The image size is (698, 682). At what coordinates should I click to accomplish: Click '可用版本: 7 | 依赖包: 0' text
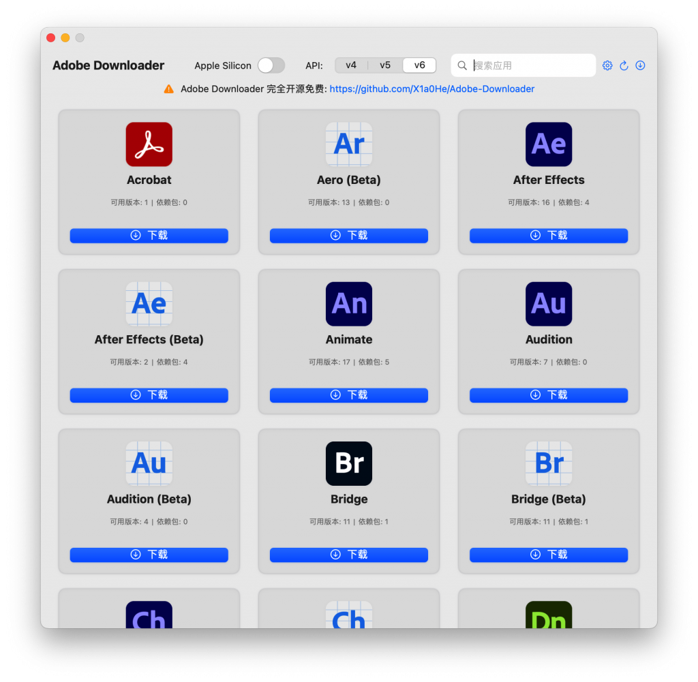pyautogui.click(x=549, y=362)
